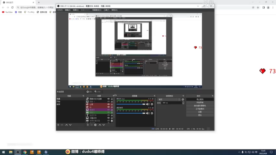Enable 工作室模式 studio mode
The width and height of the screenshot is (276, 155).
click(200, 109)
